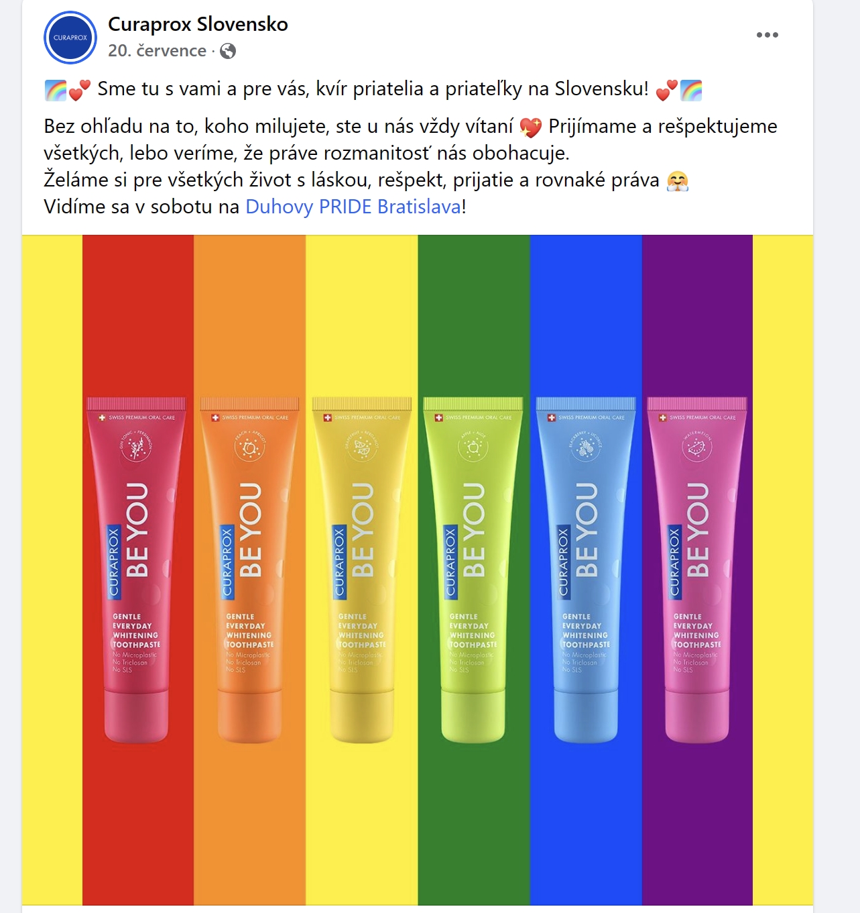Image resolution: width=860 pixels, height=913 pixels.
Task: Open the three-dot post options menu
Action: point(767,35)
